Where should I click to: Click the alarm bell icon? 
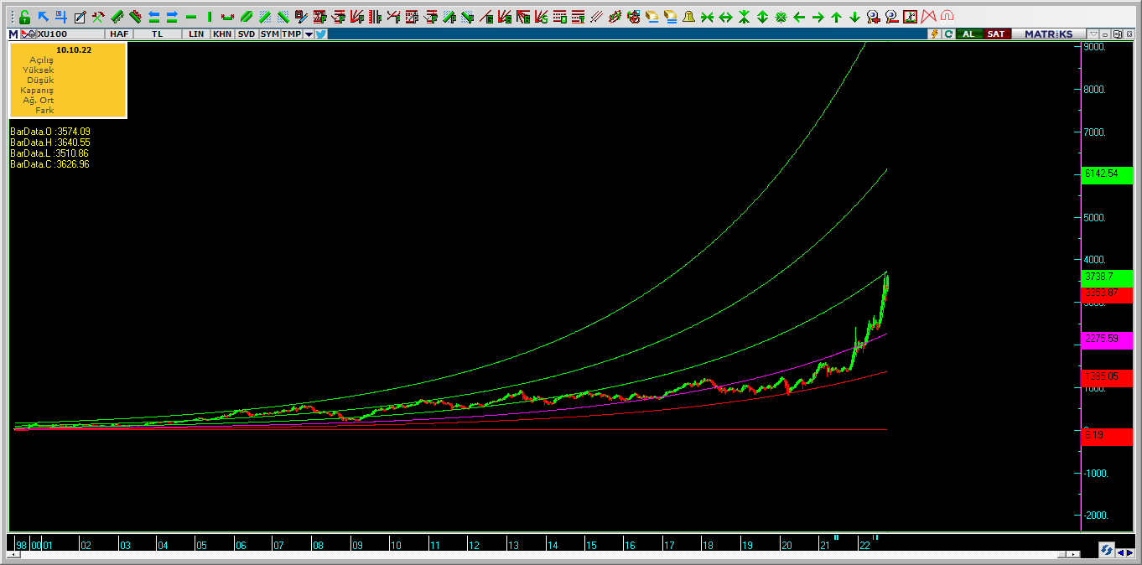(x=688, y=17)
